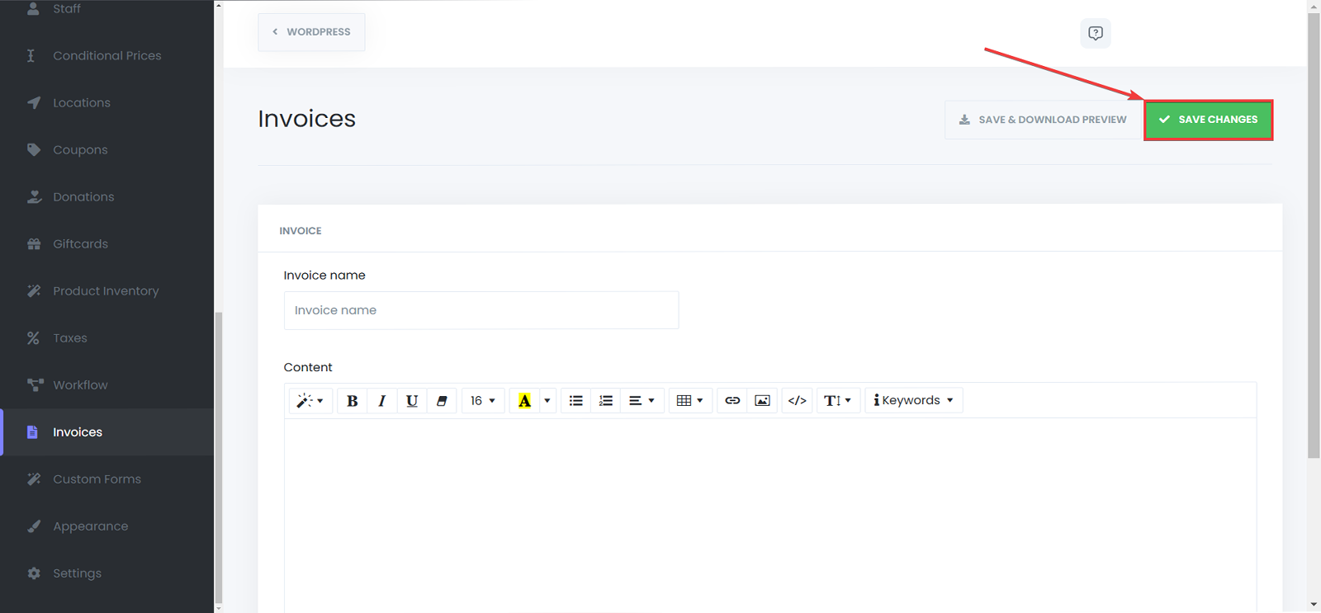Switch to code view in the editor

tap(797, 401)
